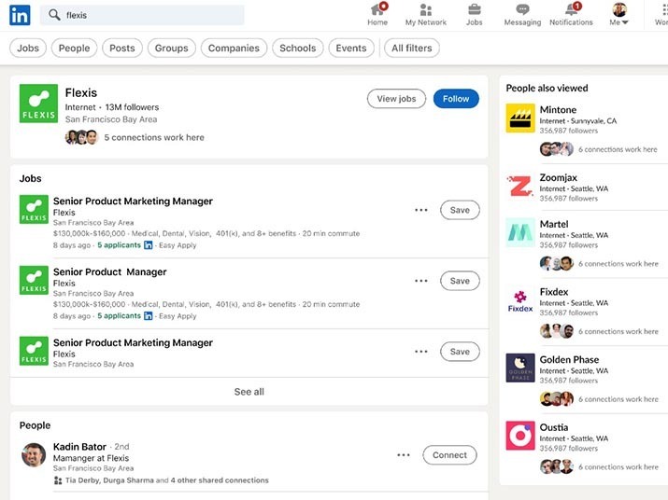Click 5 applicants on first job
The height and width of the screenshot is (500, 668).
(x=119, y=245)
